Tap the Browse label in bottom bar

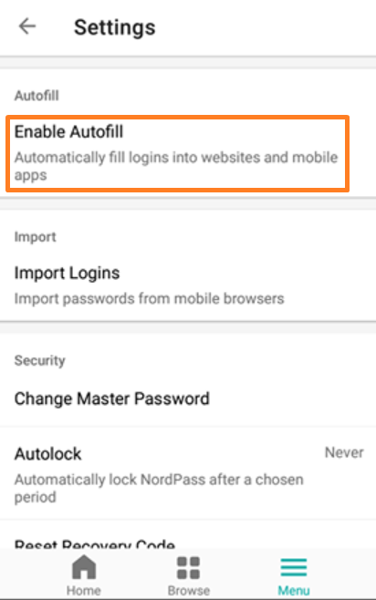[x=188, y=591]
